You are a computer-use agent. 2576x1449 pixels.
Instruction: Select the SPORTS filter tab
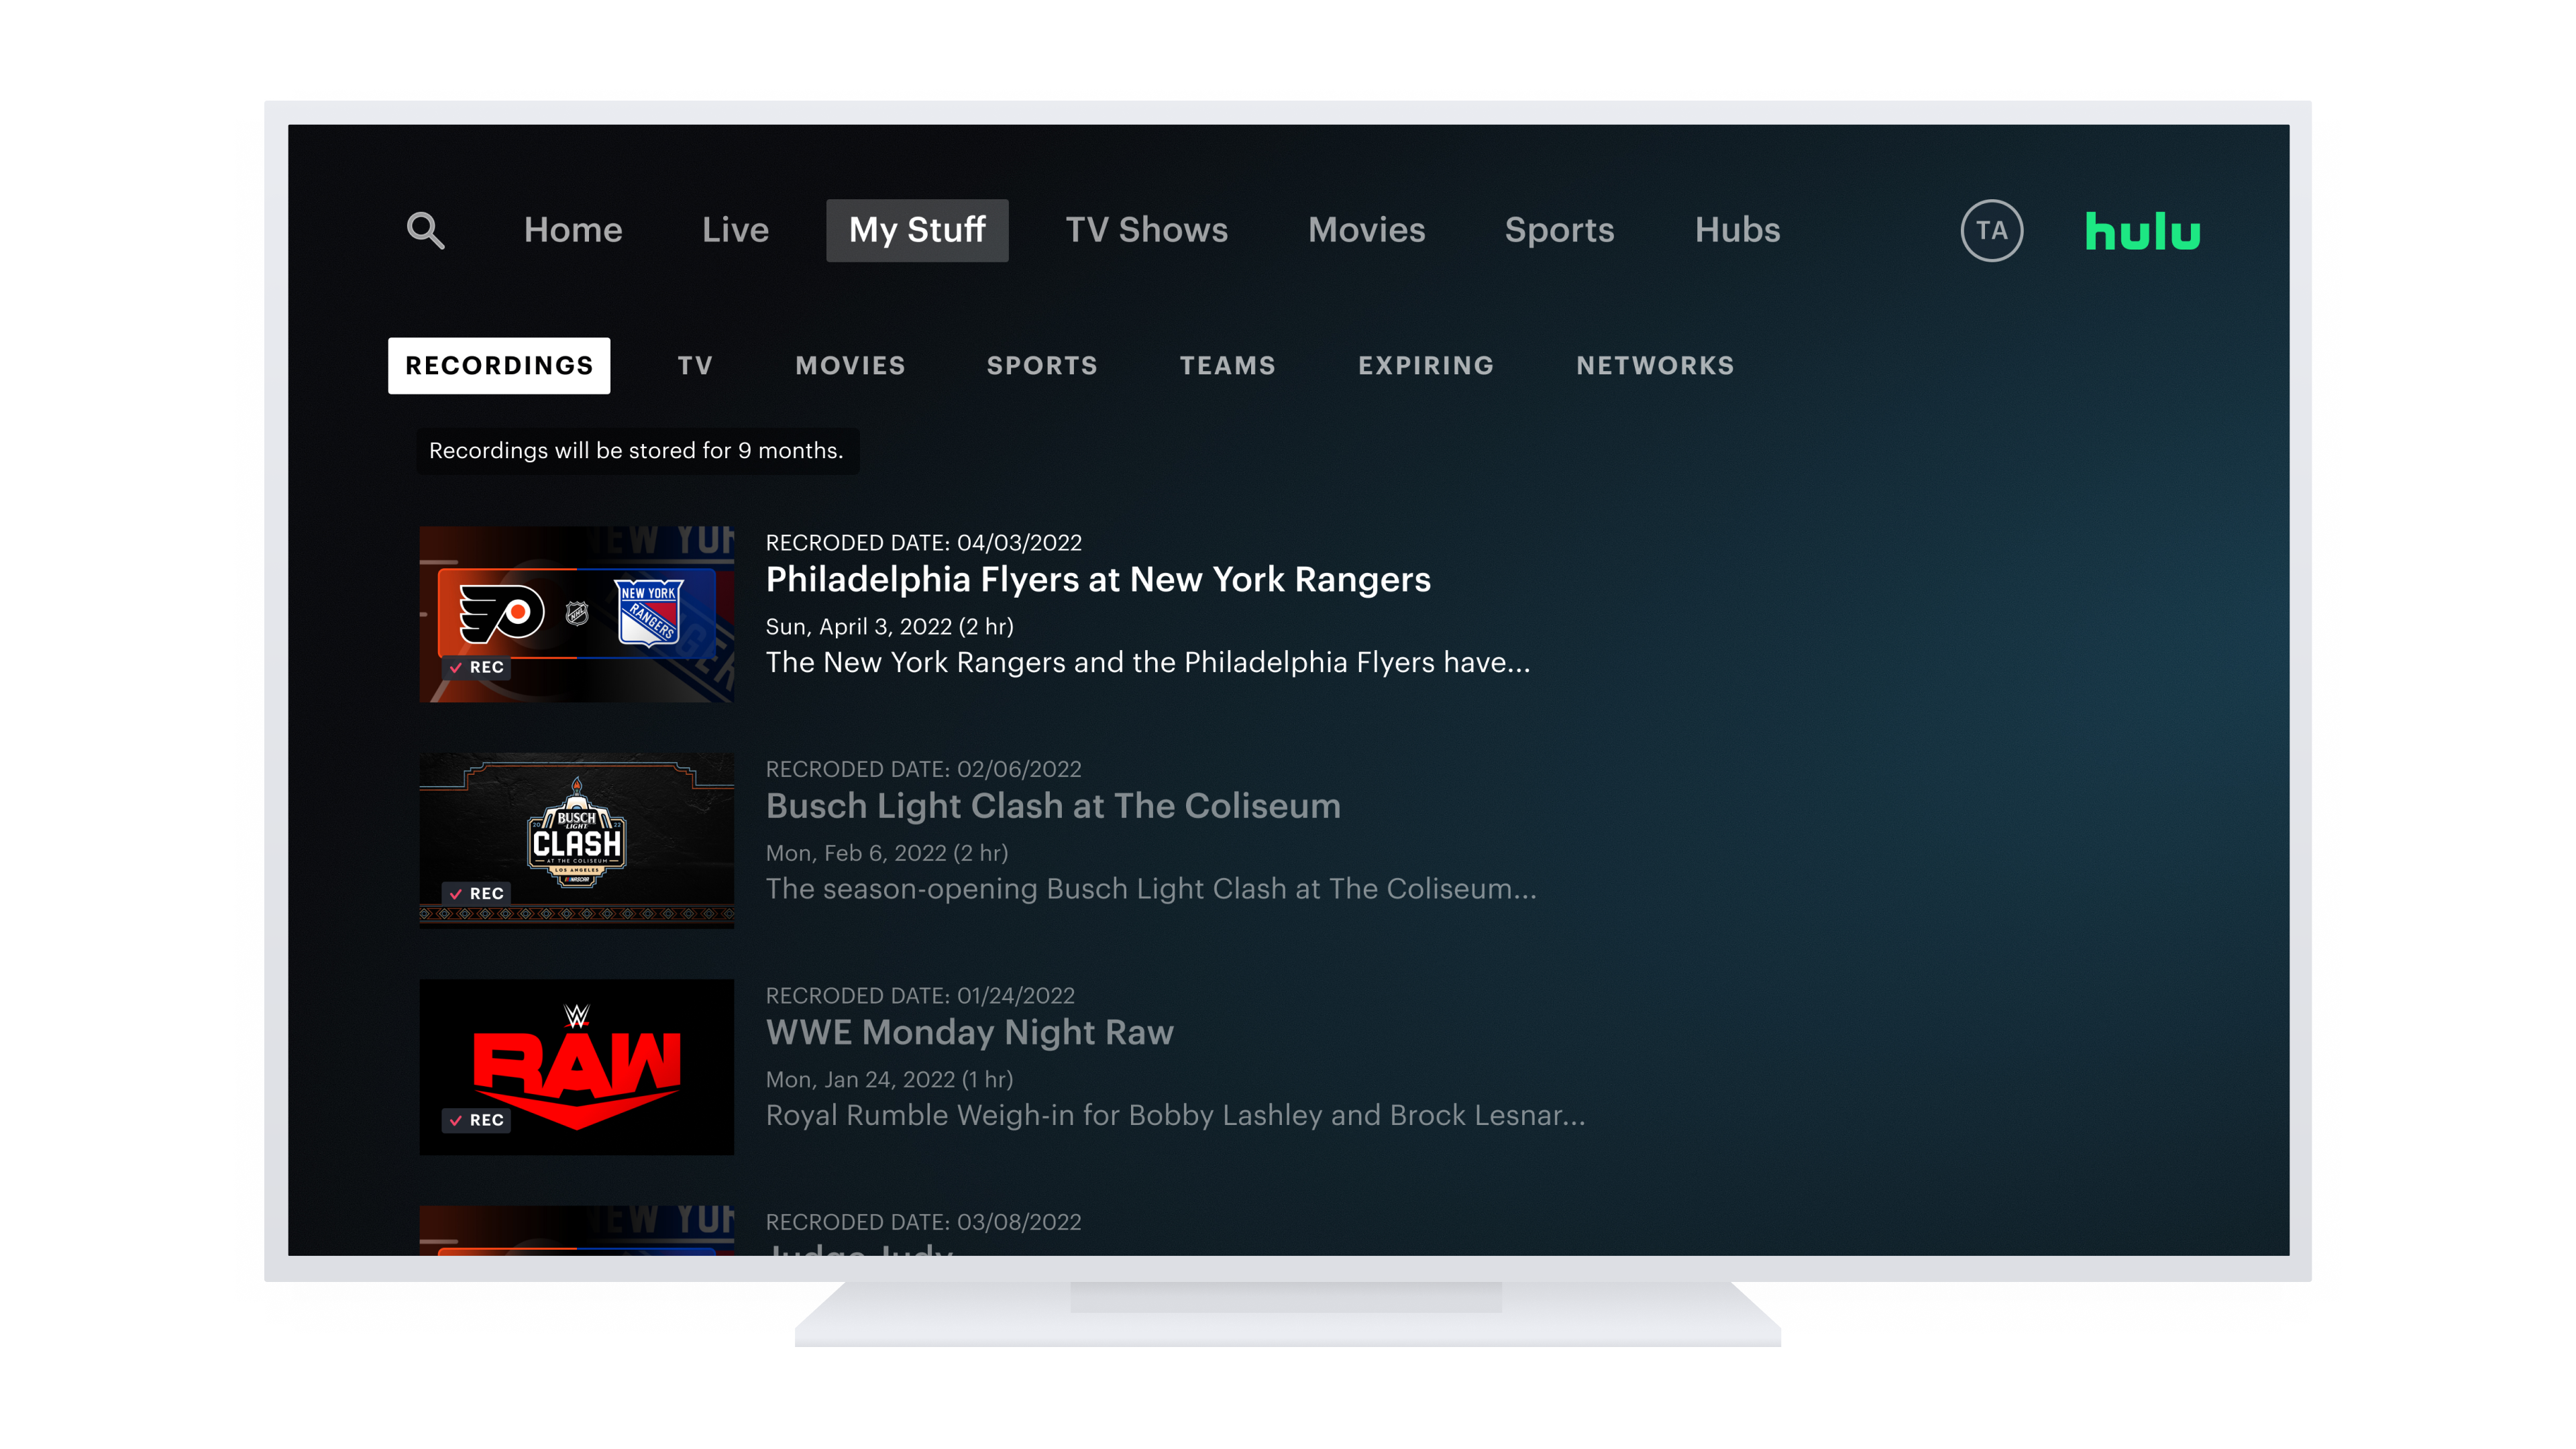1042,364
